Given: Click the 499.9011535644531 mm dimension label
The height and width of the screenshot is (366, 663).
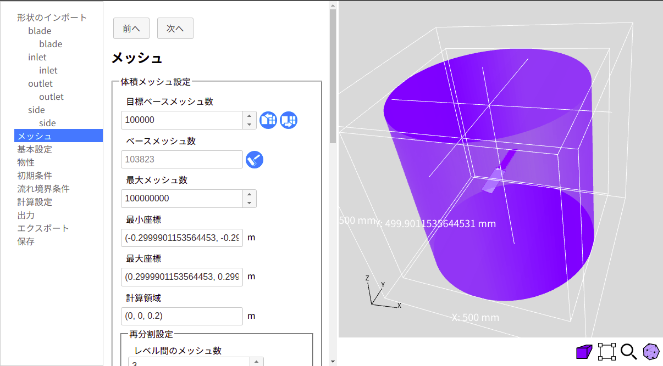Looking at the screenshot, I should point(436,224).
